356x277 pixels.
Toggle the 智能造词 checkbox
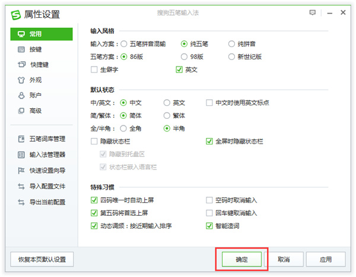coord(209,226)
